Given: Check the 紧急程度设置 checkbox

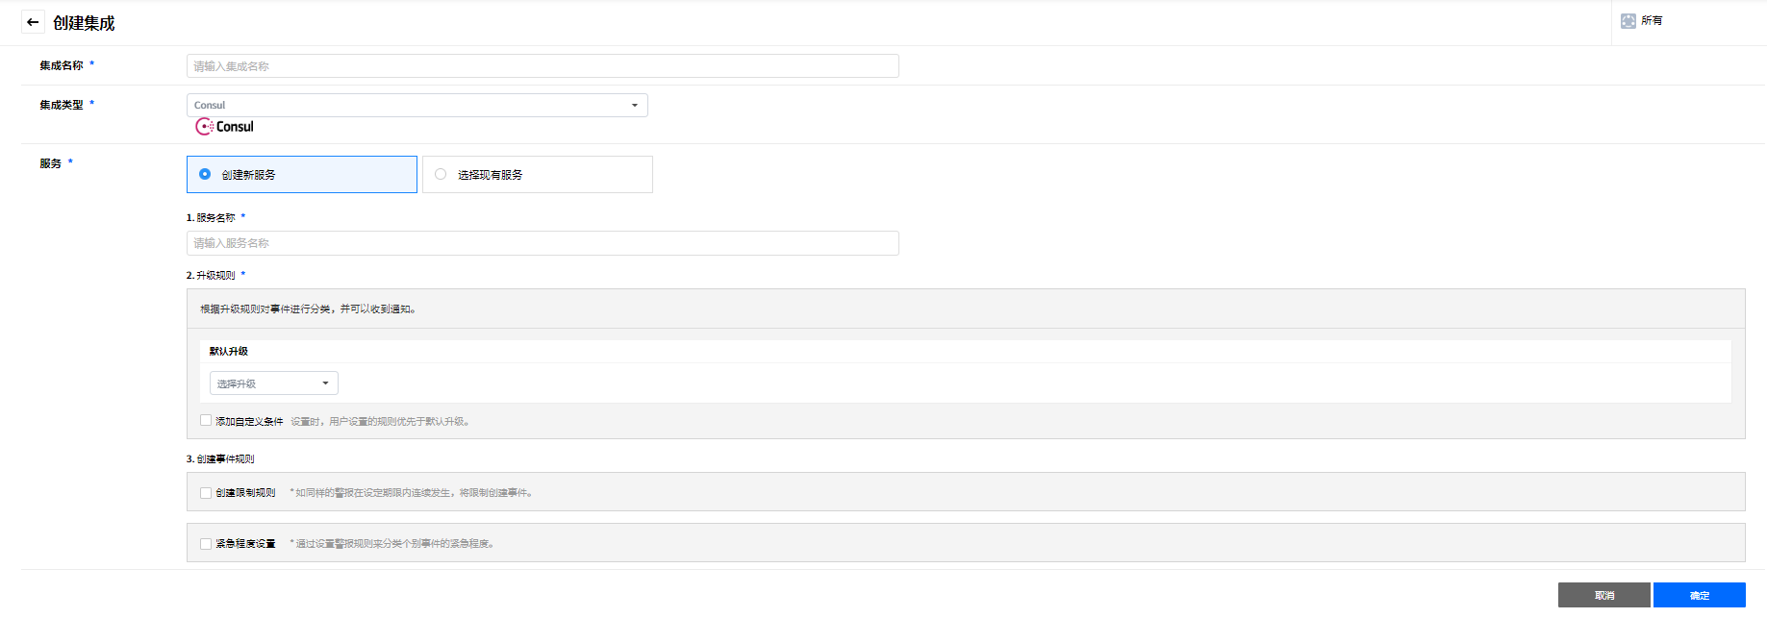Looking at the screenshot, I should (x=206, y=544).
